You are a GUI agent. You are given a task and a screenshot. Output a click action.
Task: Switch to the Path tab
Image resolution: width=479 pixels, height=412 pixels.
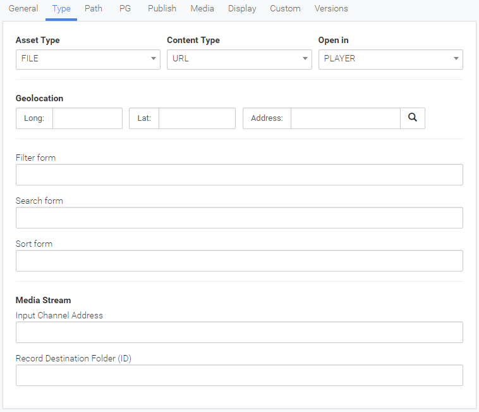click(94, 9)
